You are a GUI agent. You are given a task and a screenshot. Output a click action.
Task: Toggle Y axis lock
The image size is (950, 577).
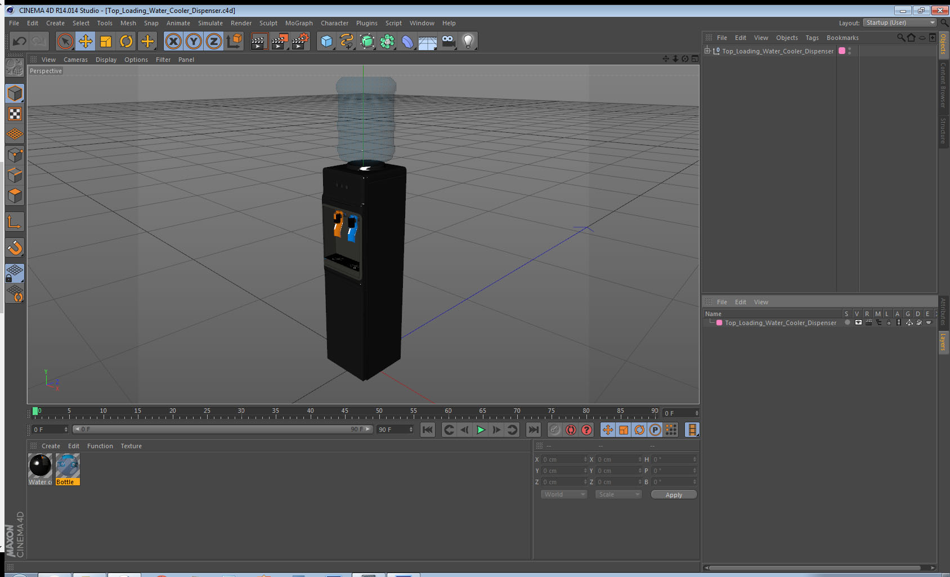(x=194, y=41)
